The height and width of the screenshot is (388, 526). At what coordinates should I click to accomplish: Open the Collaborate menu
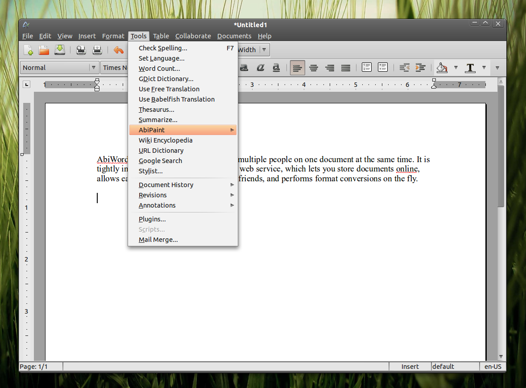(x=193, y=36)
